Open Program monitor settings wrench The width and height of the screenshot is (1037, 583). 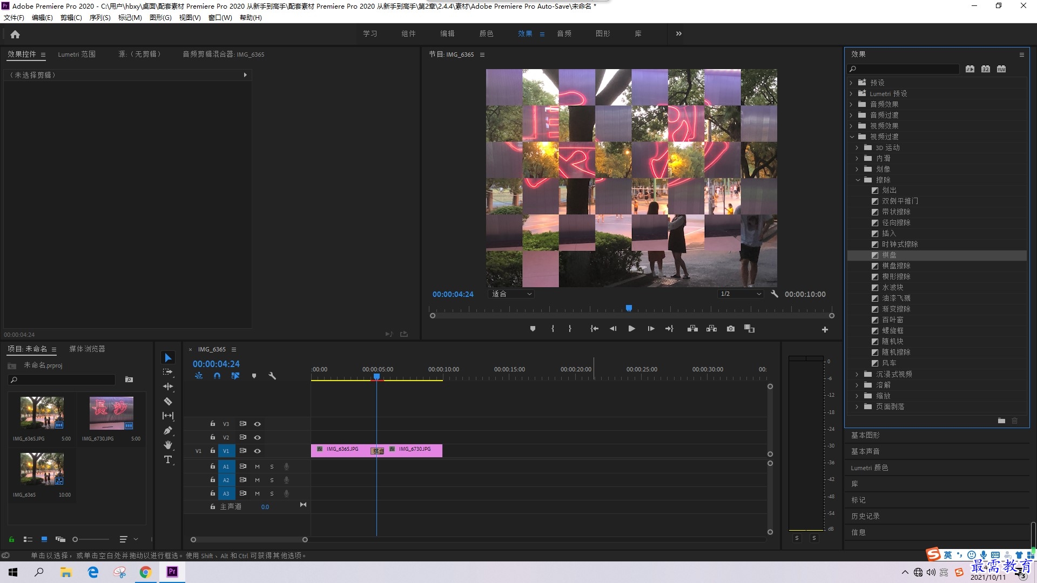(775, 294)
